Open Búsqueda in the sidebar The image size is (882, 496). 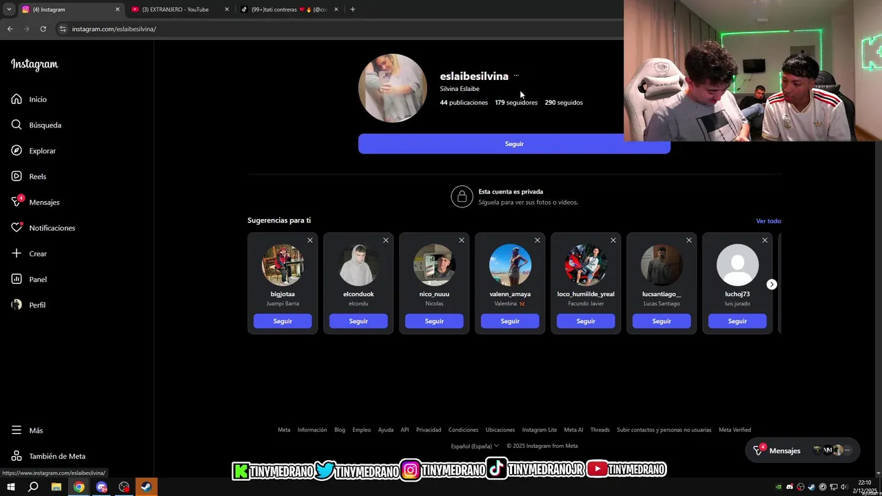click(36, 125)
